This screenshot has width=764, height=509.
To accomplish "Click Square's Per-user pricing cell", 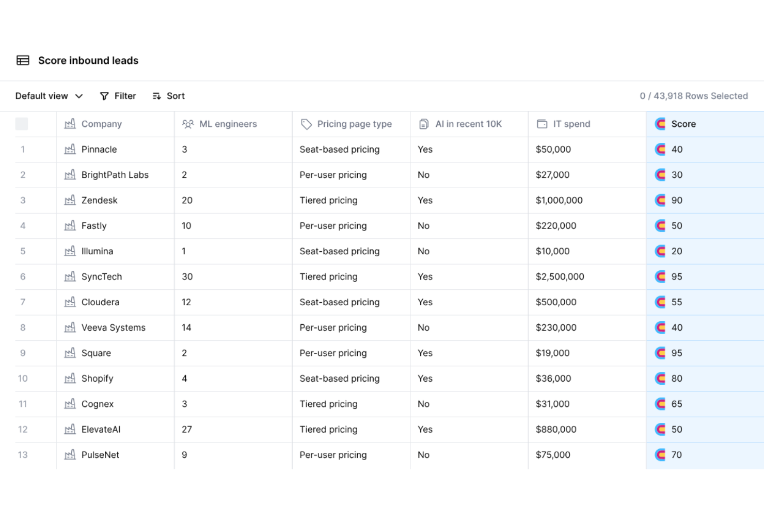I will point(351,353).
